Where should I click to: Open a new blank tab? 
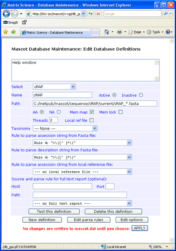click(x=95, y=32)
